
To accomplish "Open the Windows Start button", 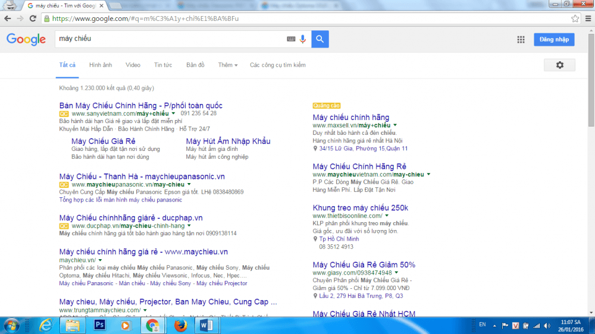I will 11,326.
